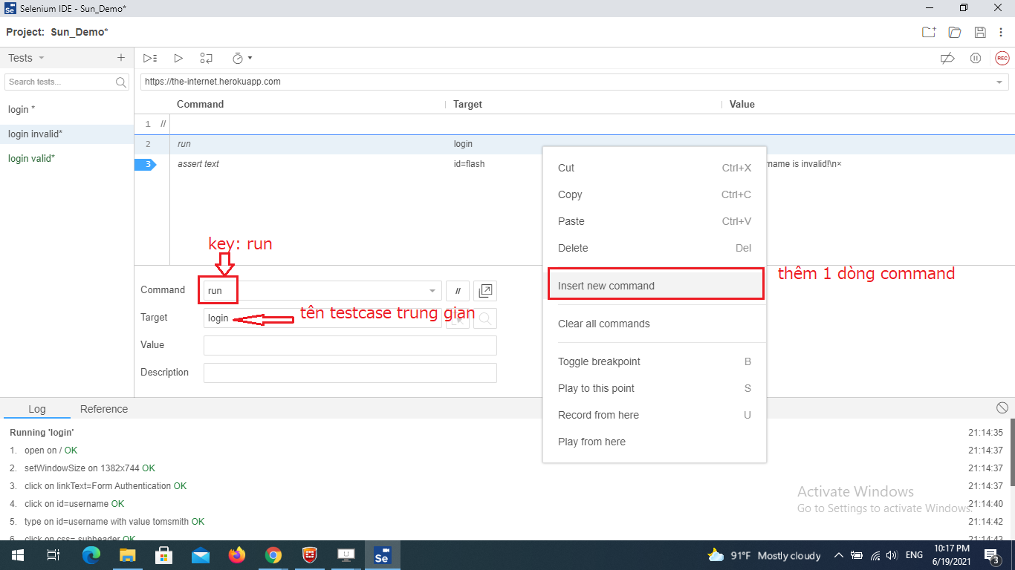Open Microsoft Store from the taskbar
This screenshot has height=570, width=1015.
pyautogui.click(x=164, y=555)
